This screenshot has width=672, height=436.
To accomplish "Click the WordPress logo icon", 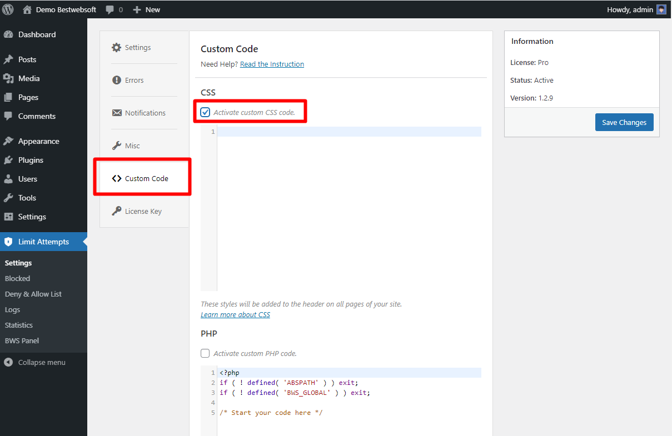I will [8, 9].
